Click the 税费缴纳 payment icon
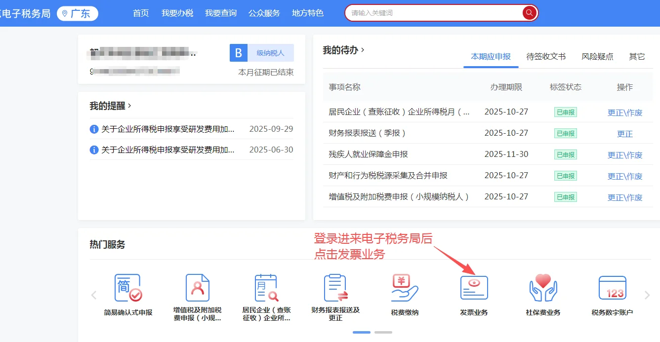660x342 pixels. point(404,287)
